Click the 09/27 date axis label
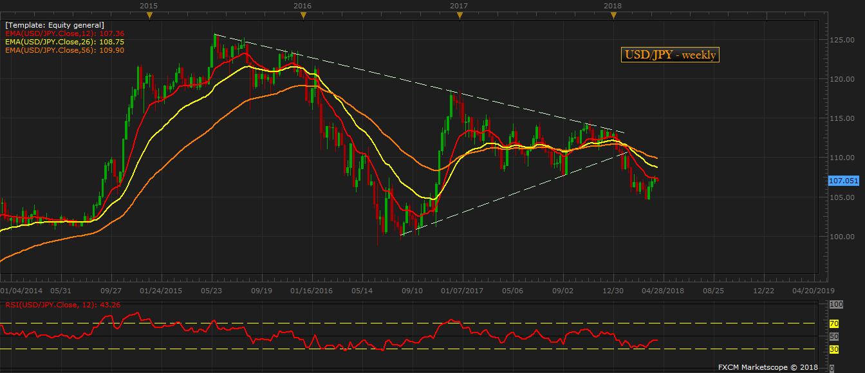Image resolution: width=865 pixels, height=373 pixels. [x=111, y=291]
